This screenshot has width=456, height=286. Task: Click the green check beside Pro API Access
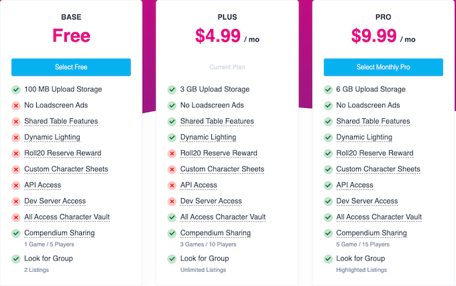coord(328,185)
